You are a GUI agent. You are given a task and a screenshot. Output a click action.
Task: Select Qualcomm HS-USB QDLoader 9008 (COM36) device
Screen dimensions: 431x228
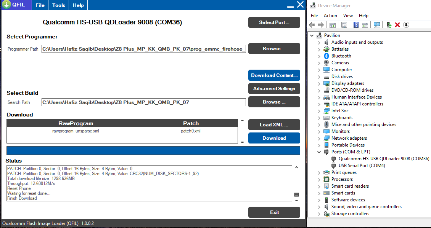(384, 159)
